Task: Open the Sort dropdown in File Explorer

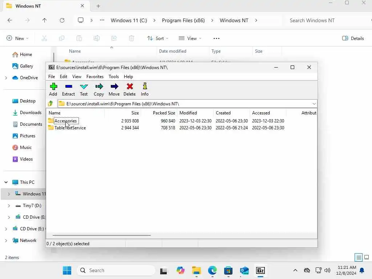Action: 158,38
